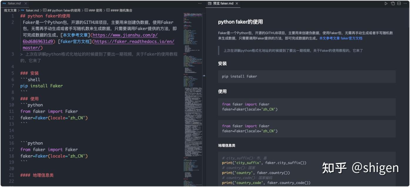
Task: Click print('country', faker.country()) in preview
Action: click(256, 173)
